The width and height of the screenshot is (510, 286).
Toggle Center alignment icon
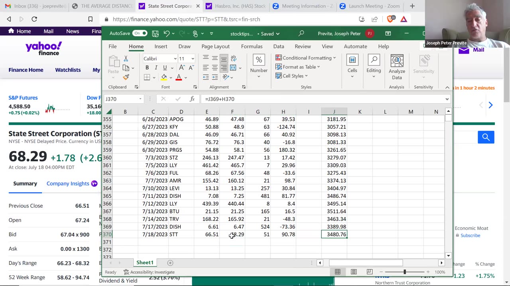tap(215, 68)
